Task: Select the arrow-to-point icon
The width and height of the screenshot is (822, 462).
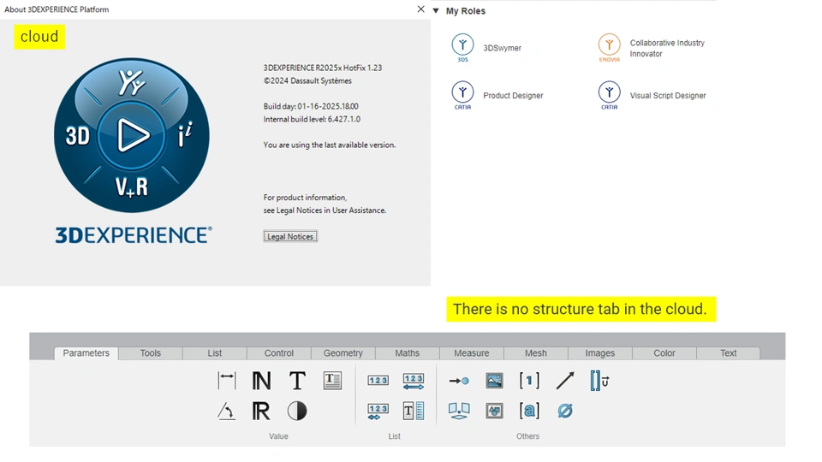Action: 459,381
